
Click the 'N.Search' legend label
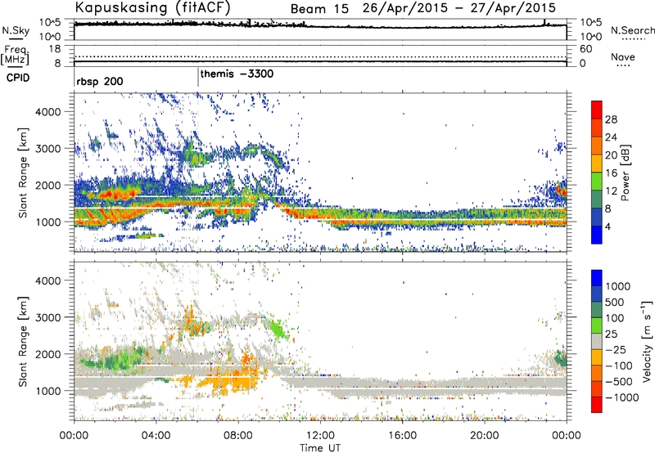tap(632, 30)
